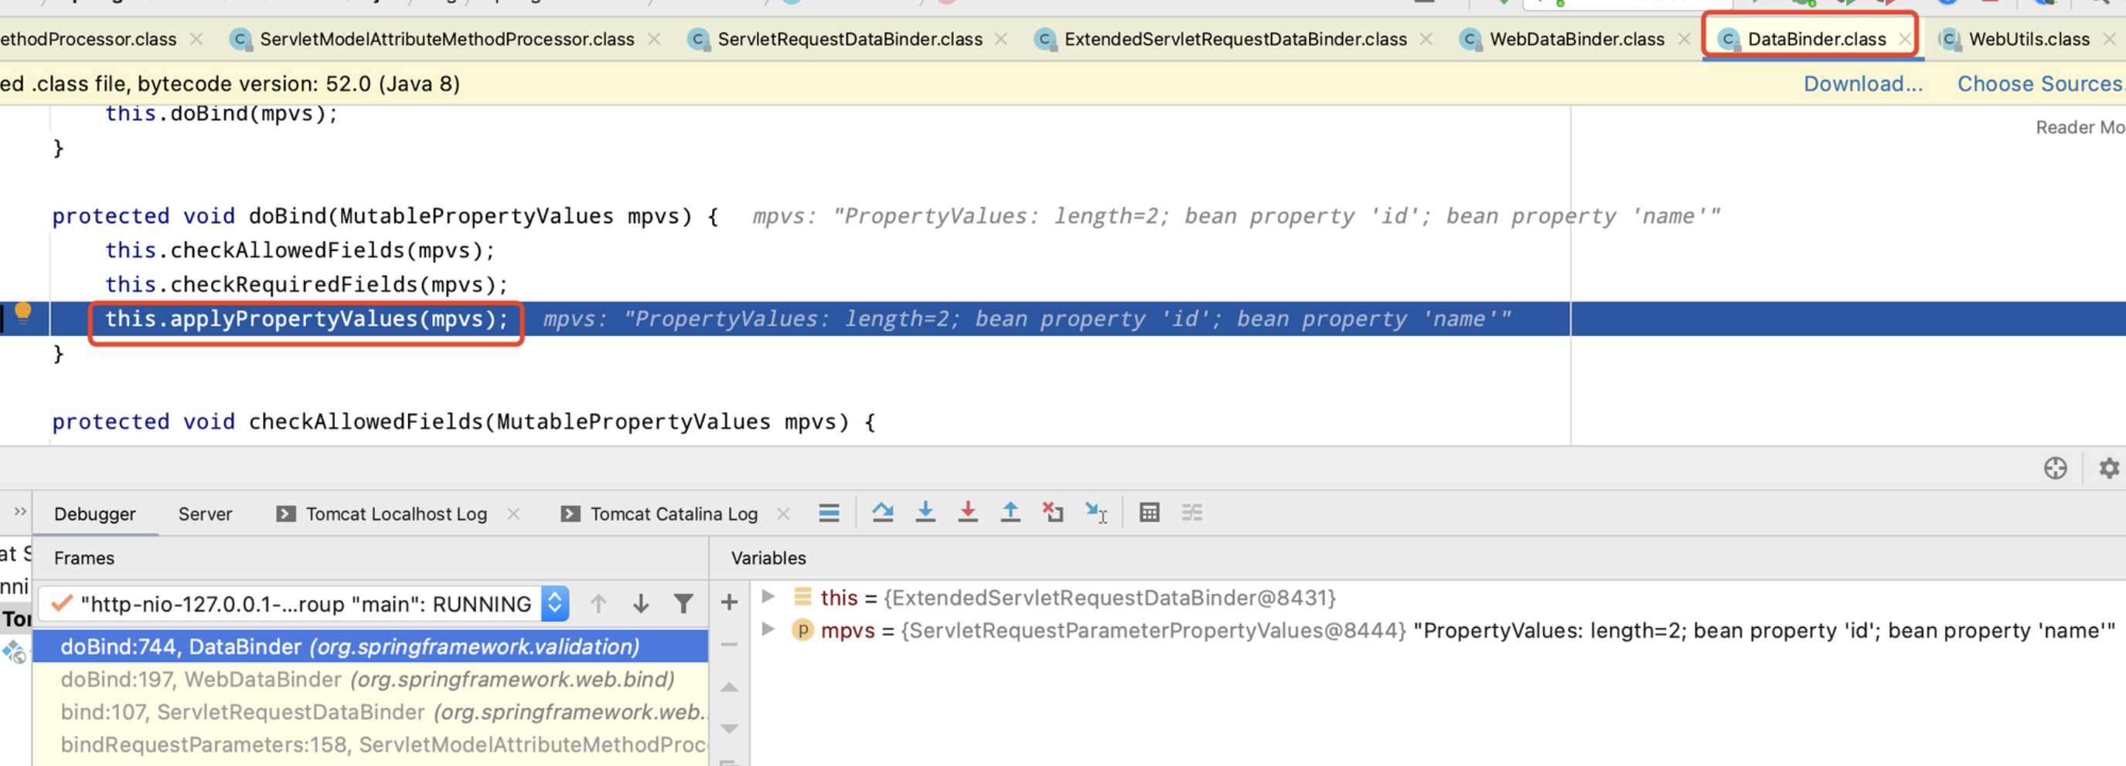Screen dimensions: 2126x766
Task: Click the Evaluate Expression calculator icon
Action: pyautogui.click(x=1149, y=513)
